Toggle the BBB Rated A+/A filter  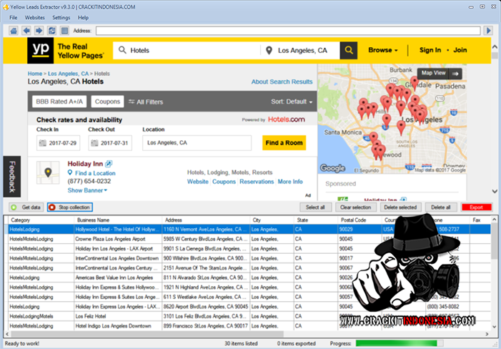pyautogui.click(x=59, y=102)
